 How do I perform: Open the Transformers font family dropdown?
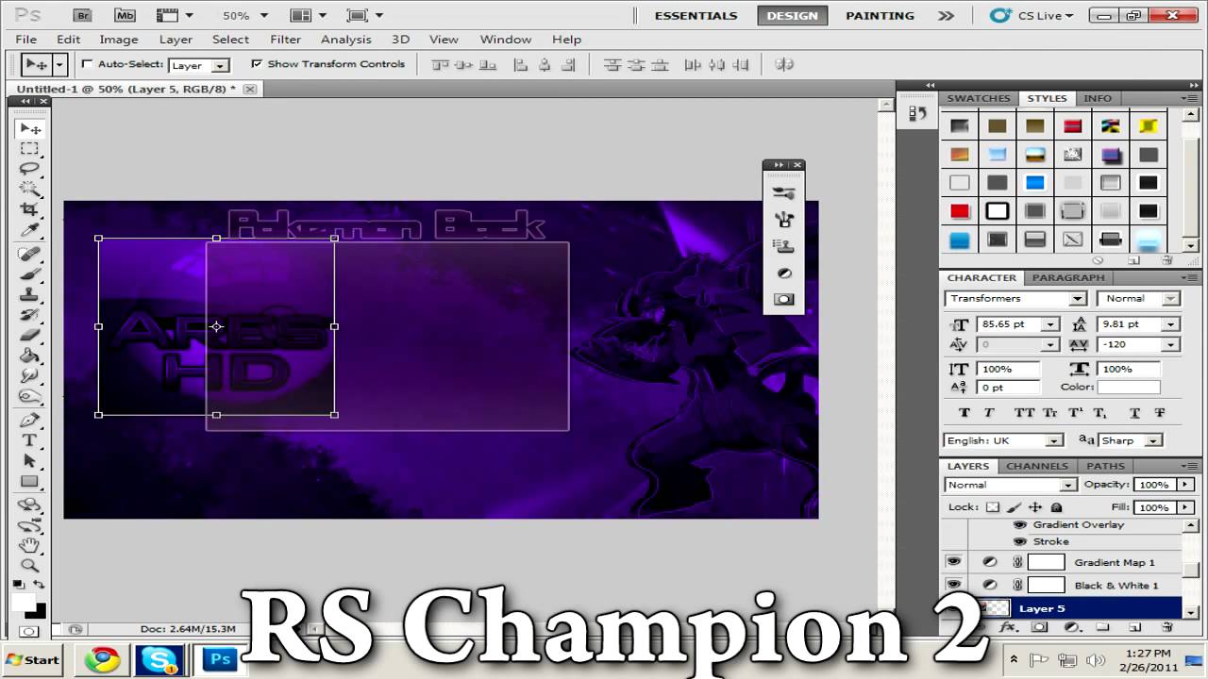[1077, 299]
